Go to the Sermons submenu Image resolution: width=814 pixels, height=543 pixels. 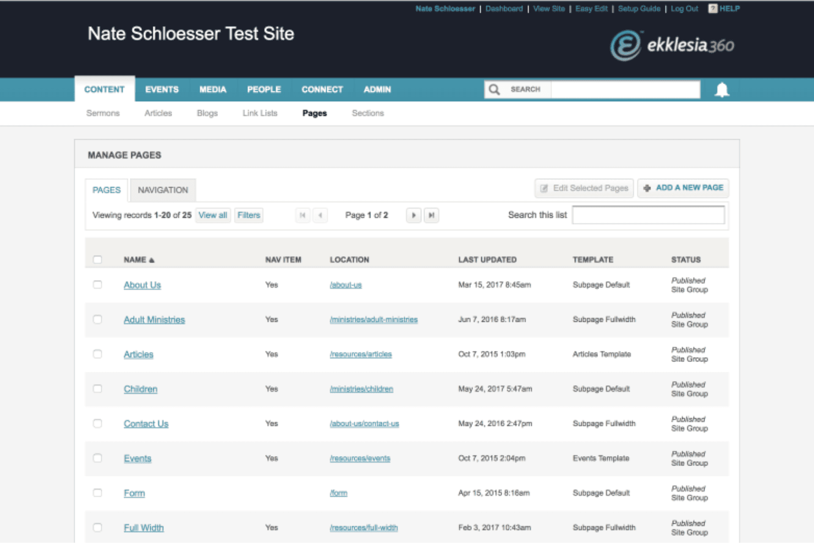pos(103,113)
